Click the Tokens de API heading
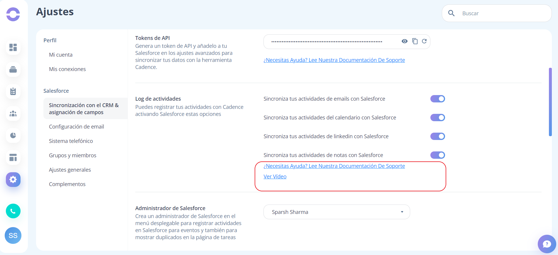The height and width of the screenshot is (255, 558). click(153, 38)
